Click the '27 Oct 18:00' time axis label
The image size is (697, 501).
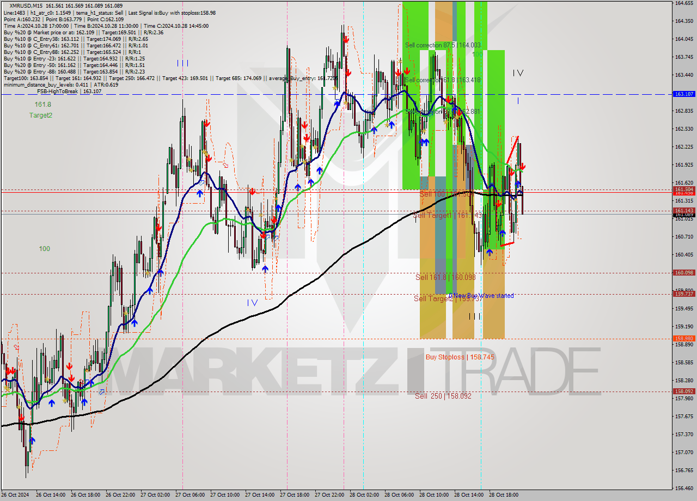(295, 495)
